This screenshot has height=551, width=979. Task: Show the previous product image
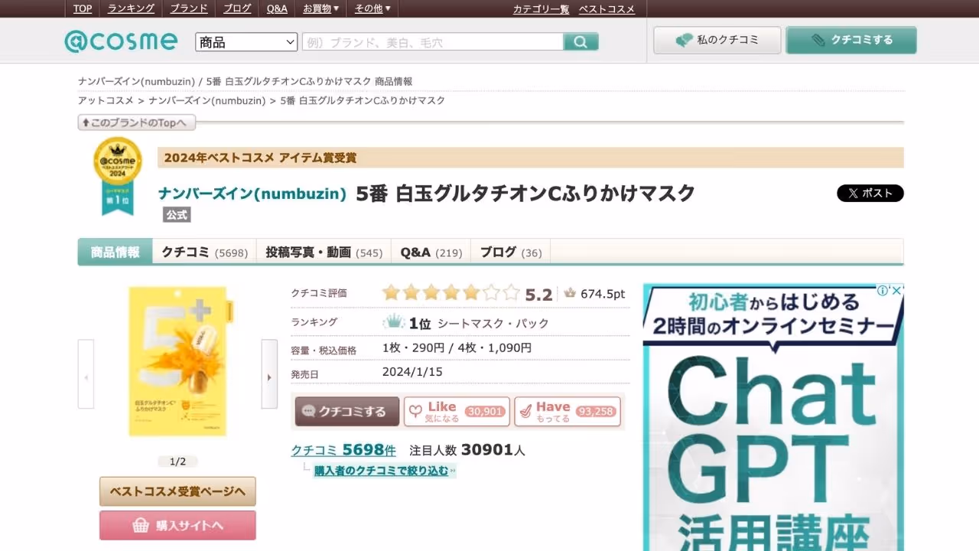86,374
